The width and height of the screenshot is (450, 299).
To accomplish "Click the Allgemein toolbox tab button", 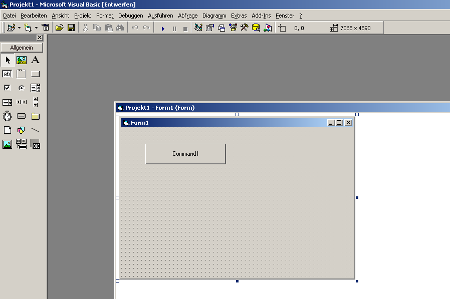I will coord(22,48).
